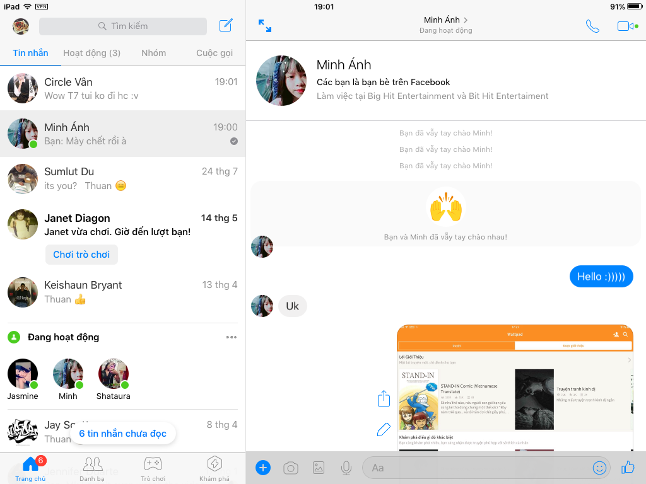Tap the Uk message bubble
This screenshot has height=484, width=646.
[293, 306]
